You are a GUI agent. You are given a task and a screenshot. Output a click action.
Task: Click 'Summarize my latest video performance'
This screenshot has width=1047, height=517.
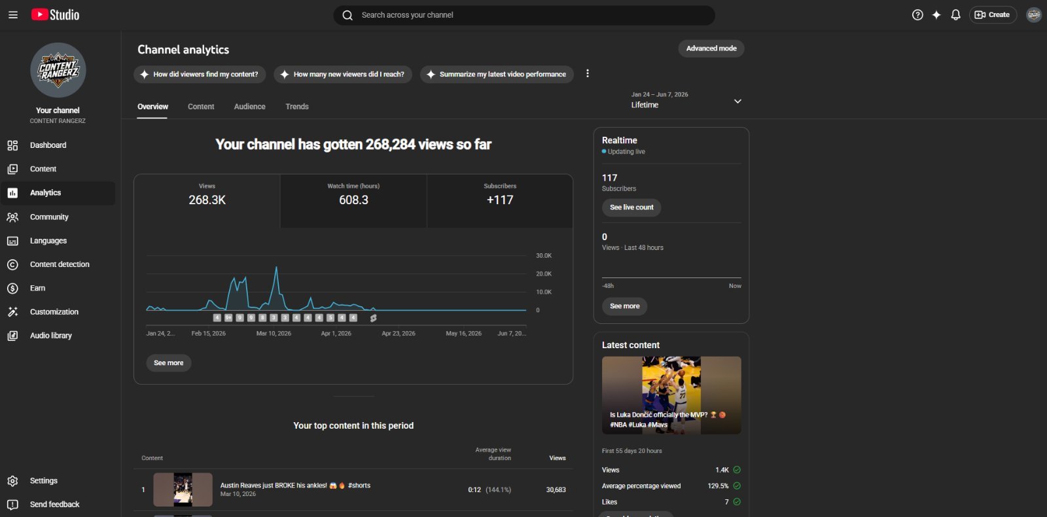coord(497,74)
